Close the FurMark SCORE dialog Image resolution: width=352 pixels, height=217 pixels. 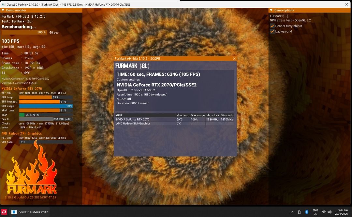[x=234, y=59]
